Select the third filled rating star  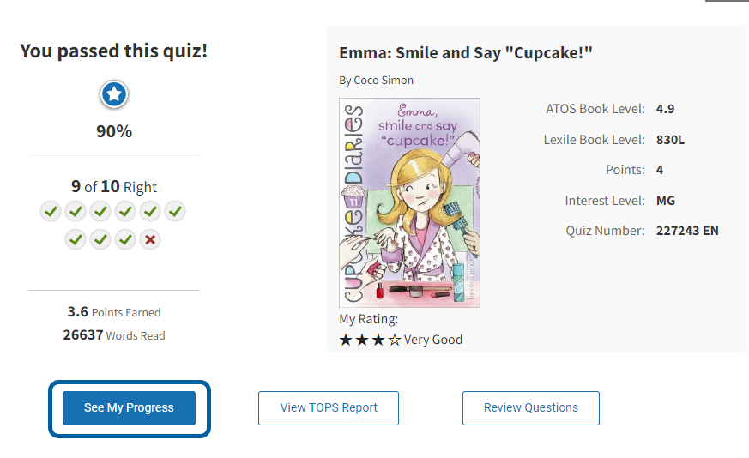tap(378, 340)
